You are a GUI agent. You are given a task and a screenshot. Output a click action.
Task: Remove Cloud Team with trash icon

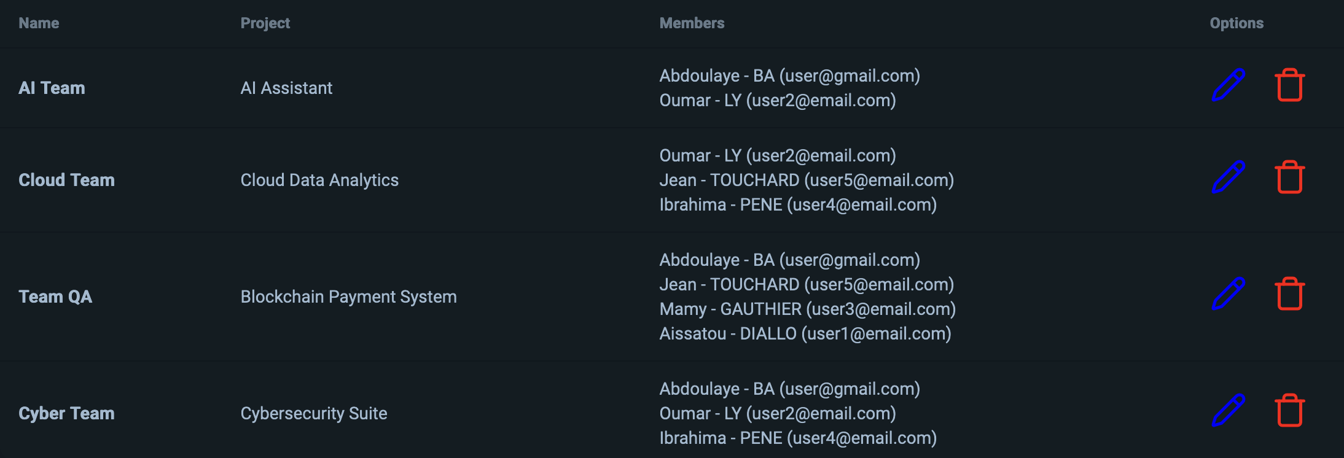click(x=1290, y=177)
